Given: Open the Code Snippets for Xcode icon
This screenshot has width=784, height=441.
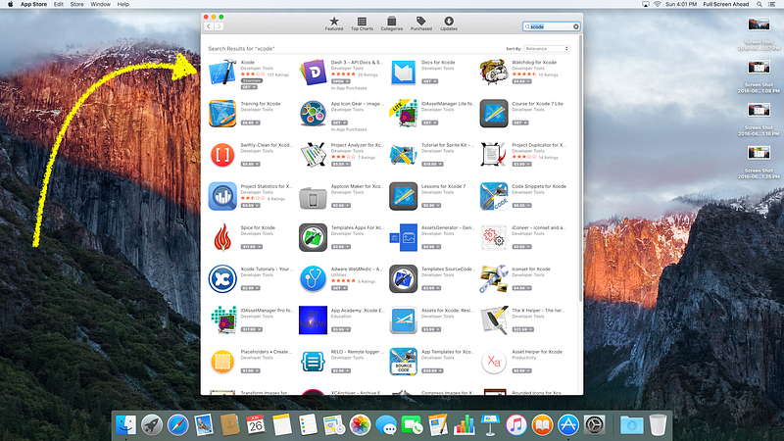Looking at the screenshot, I should [x=494, y=196].
